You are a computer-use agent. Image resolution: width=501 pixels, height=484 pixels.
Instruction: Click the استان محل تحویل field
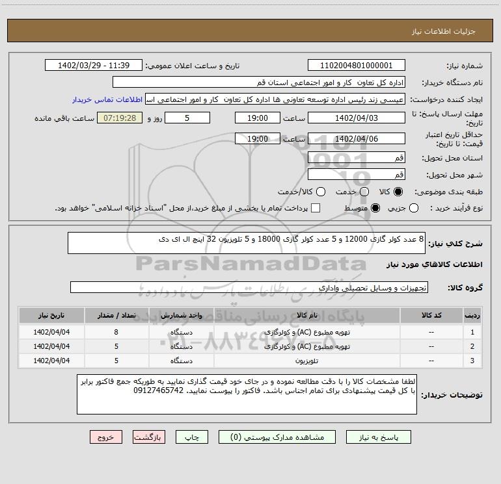coord(357,157)
